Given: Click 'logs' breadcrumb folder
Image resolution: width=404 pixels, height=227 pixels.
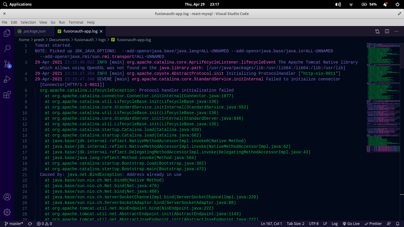Looking at the screenshot, I should pos(102,40).
